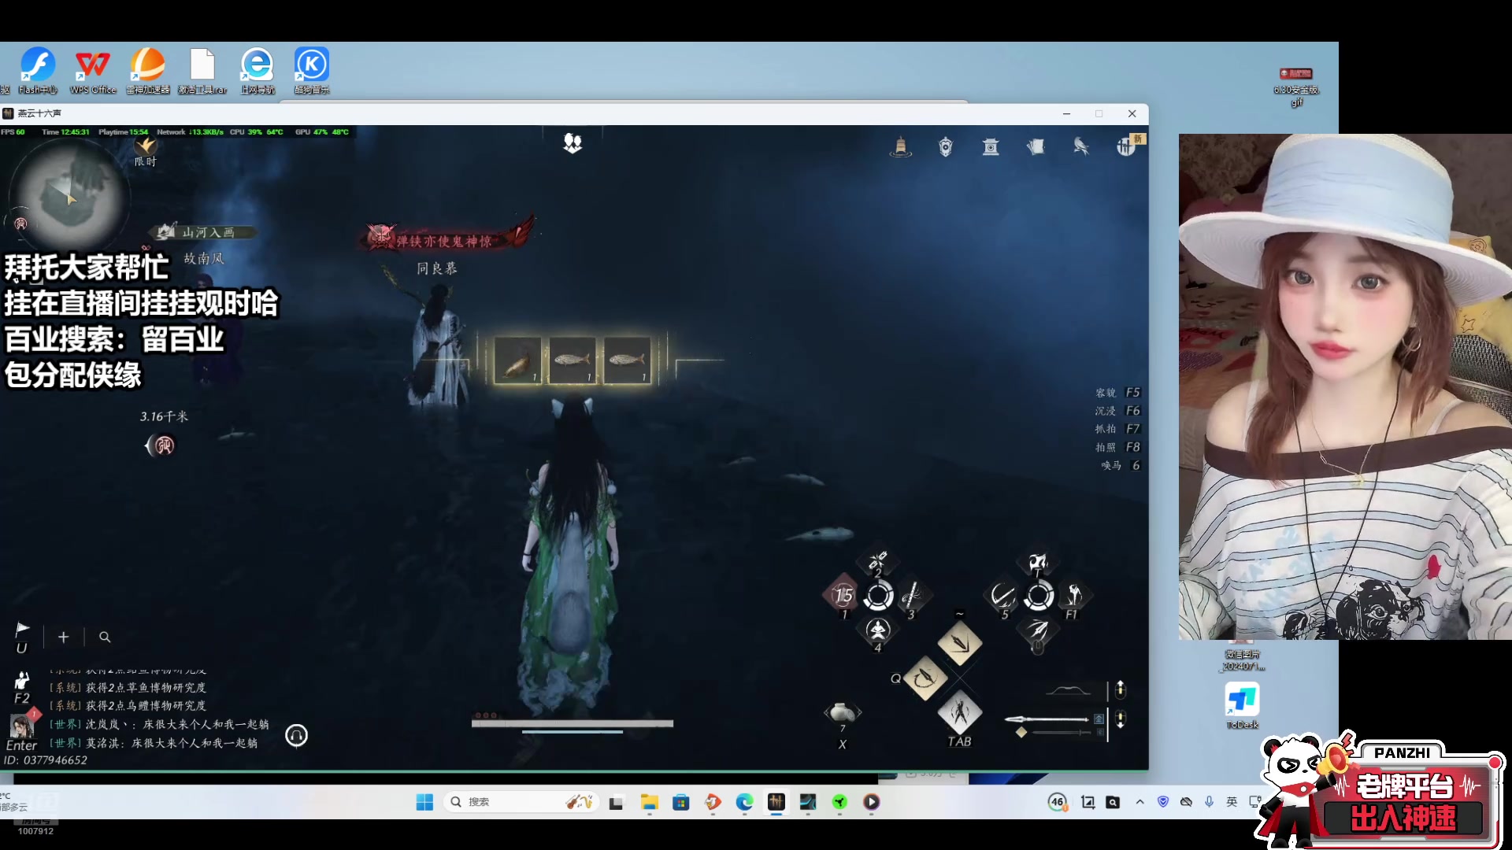Activate skill slot 1 with cooldown 15
The height and width of the screenshot is (850, 1512).
(x=843, y=596)
